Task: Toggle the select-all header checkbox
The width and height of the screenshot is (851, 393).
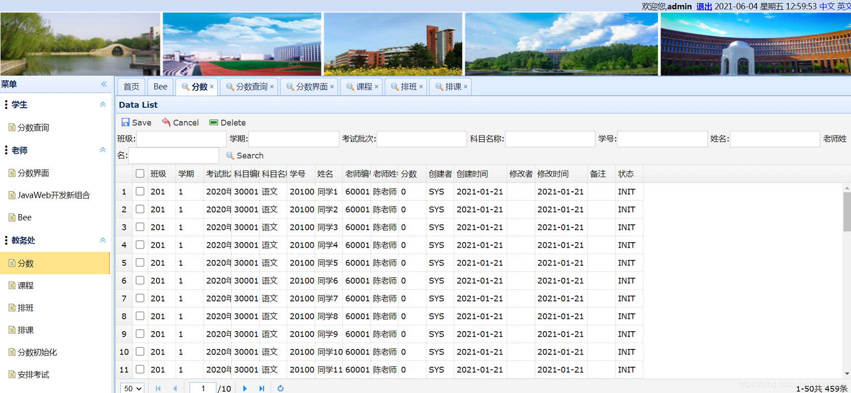Action: coord(140,174)
